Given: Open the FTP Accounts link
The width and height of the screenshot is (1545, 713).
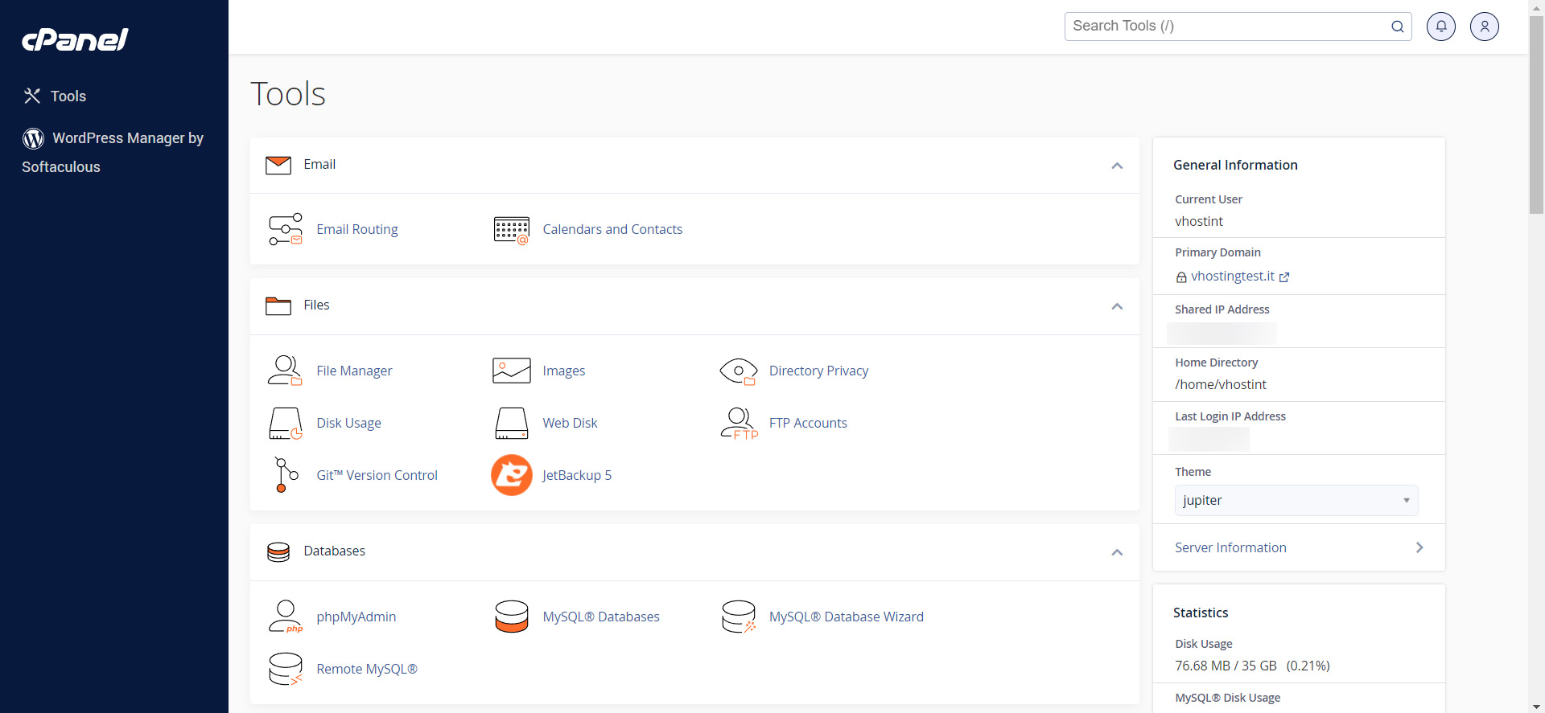Looking at the screenshot, I should click(x=808, y=423).
